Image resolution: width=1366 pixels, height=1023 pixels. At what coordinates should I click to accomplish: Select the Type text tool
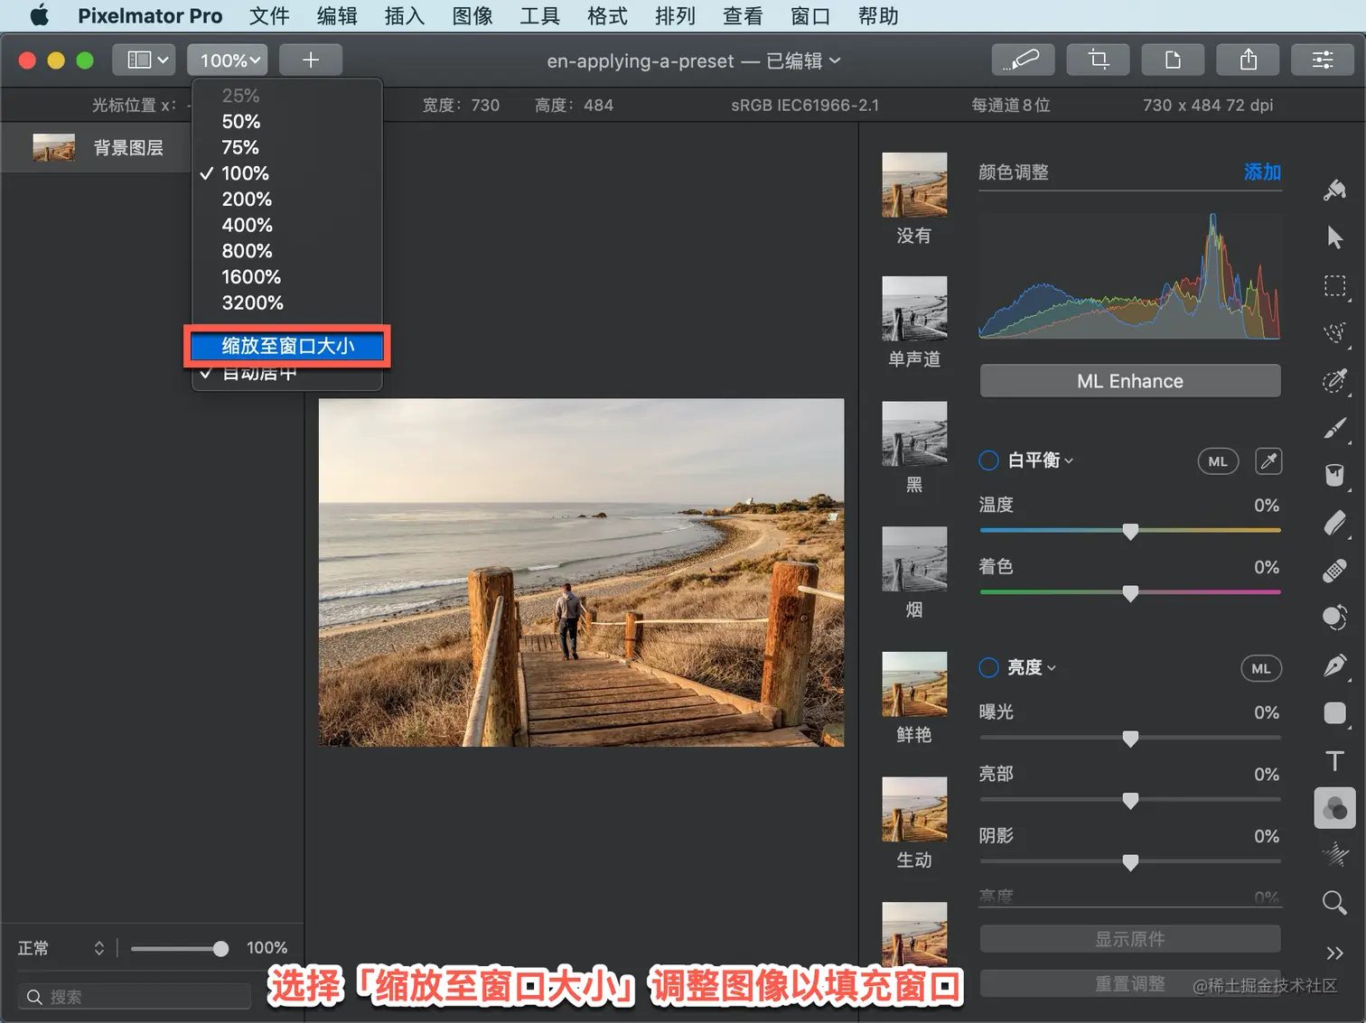(1334, 760)
